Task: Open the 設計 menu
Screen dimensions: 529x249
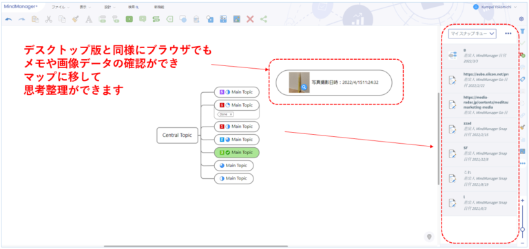Action: pyautogui.click(x=110, y=7)
